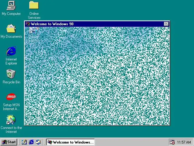194x146 pixels.
Task: Click the Recycle Bin label text
Action: tap(12, 82)
